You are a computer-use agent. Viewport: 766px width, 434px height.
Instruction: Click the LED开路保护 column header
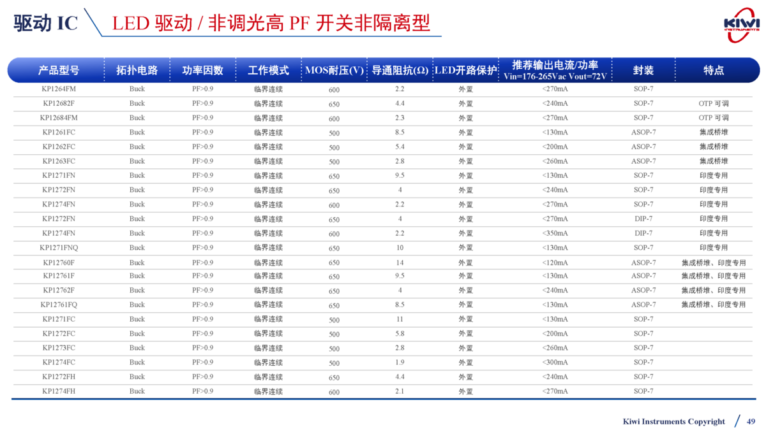tap(465, 70)
